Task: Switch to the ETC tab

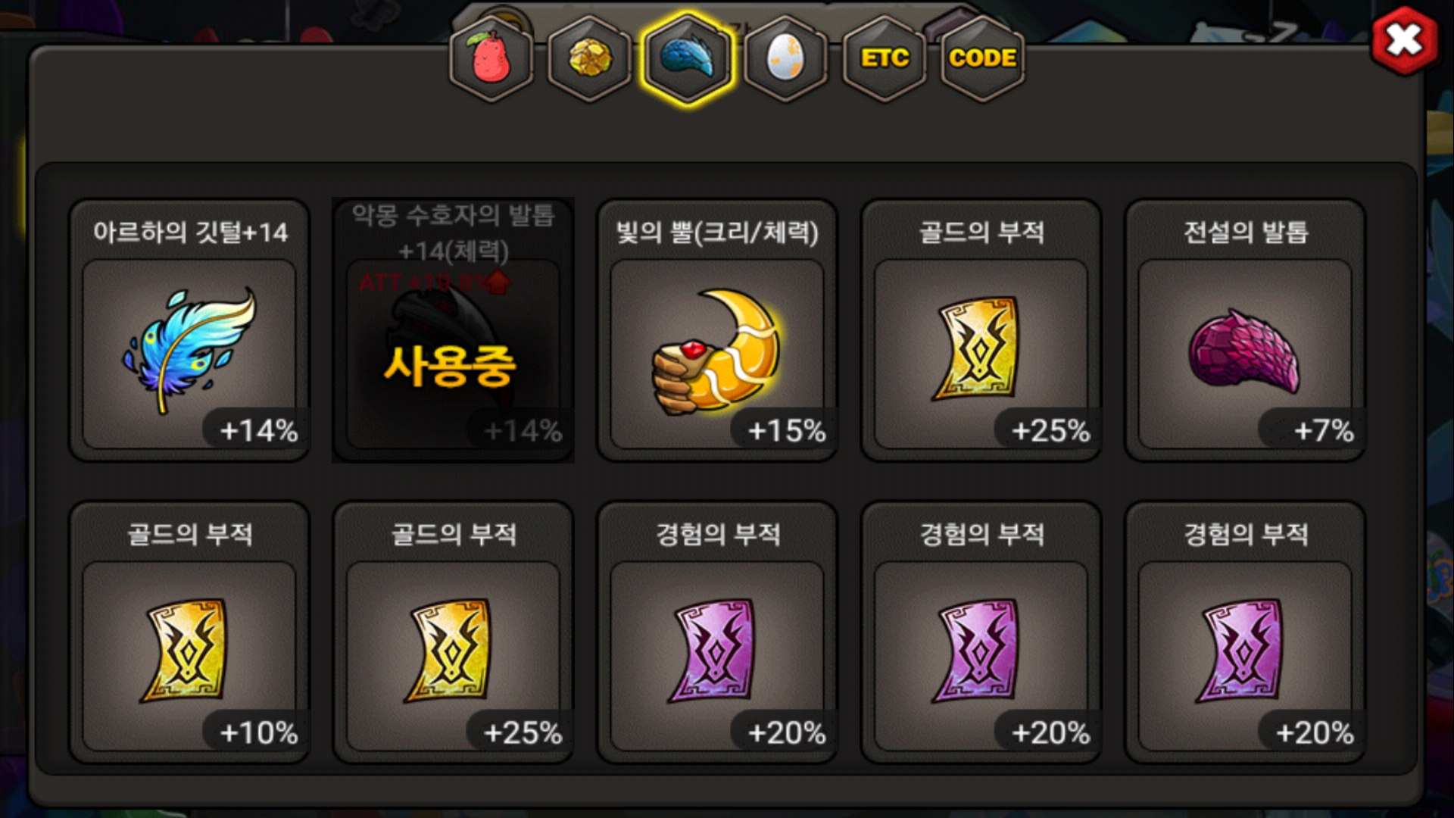Action: [885, 59]
